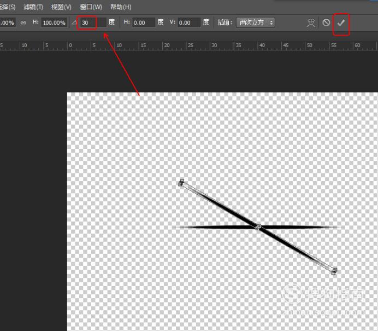Viewport: 378px width, 331px height.
Task: Click the rotation angle icon
Action: click(74, 22)
